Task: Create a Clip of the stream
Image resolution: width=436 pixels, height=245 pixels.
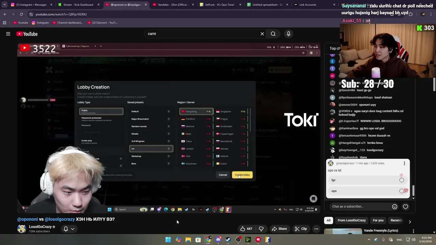Action: click(301, 229)
